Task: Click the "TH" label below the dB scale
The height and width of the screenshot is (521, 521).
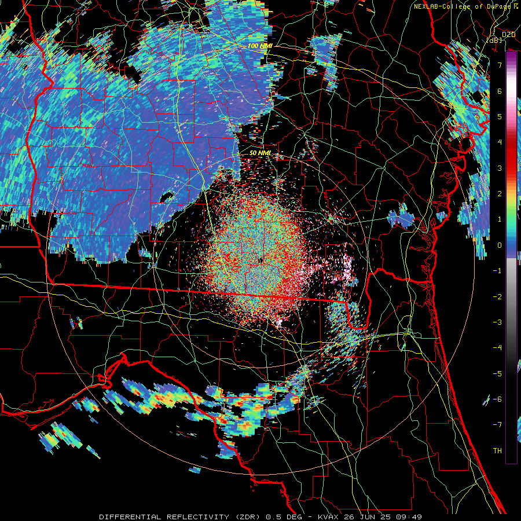Action: coord(497,451)
